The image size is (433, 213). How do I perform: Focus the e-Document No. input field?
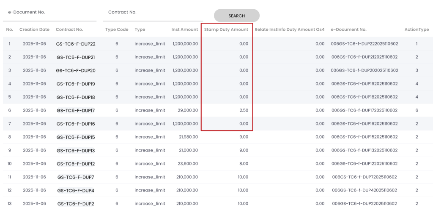click(x=49, y=13)
